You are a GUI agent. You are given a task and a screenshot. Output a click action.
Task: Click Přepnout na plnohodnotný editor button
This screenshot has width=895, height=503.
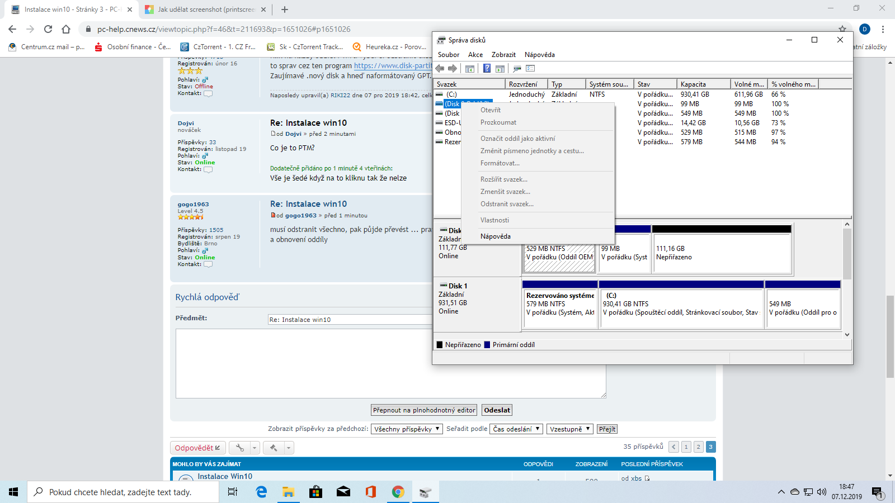pyautogui.click(x=424, y=410)
